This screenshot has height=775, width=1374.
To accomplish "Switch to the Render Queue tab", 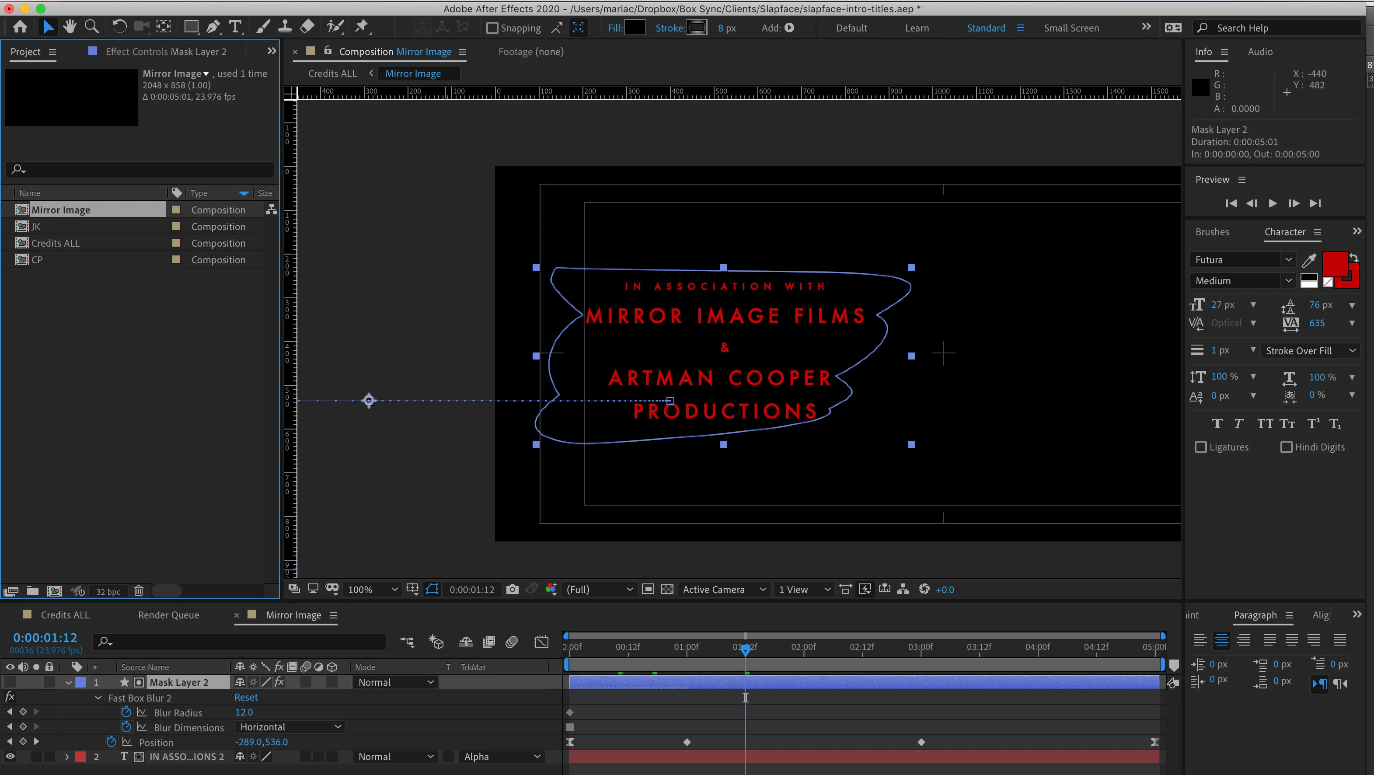I will 168,615.
